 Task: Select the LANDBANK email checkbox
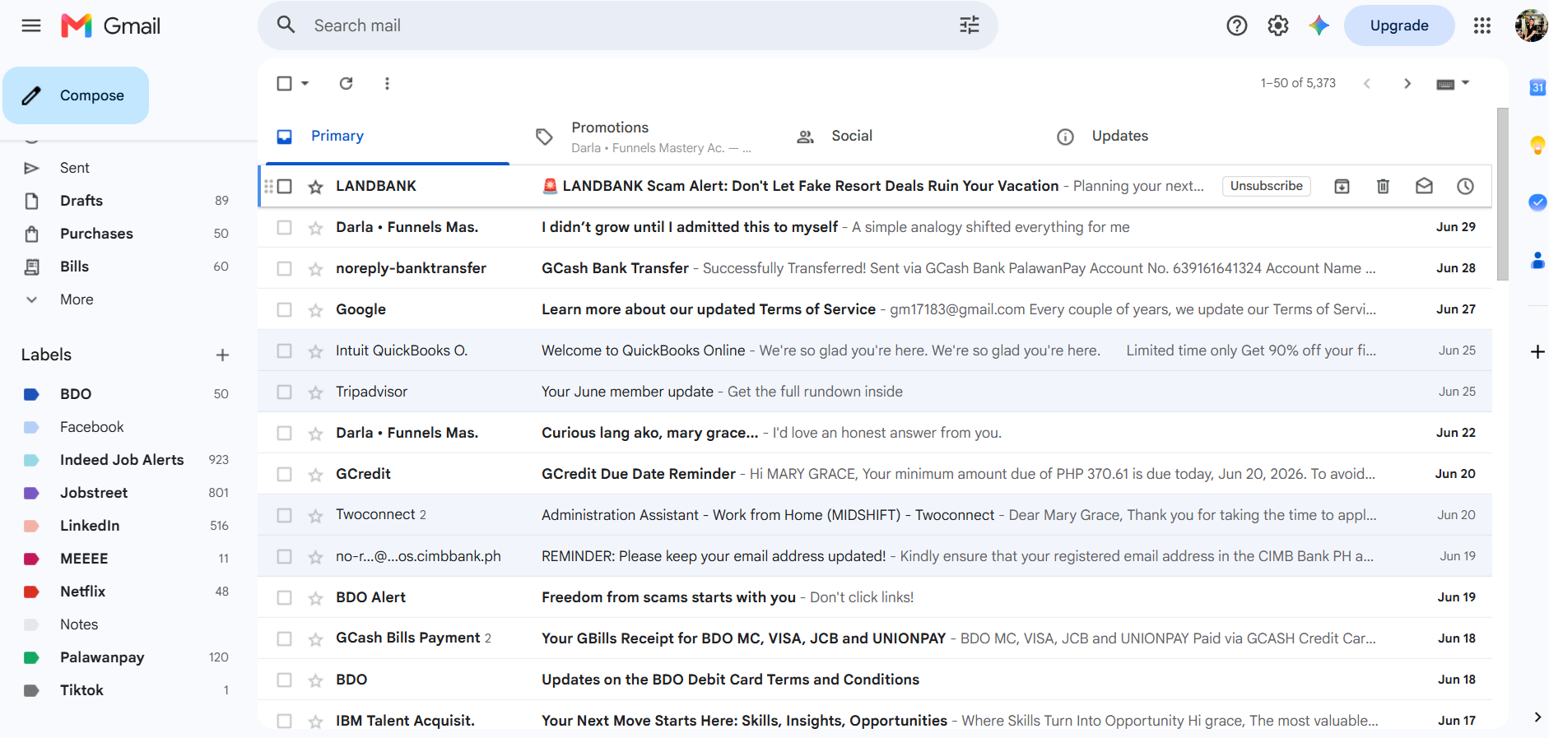[285, 186]
